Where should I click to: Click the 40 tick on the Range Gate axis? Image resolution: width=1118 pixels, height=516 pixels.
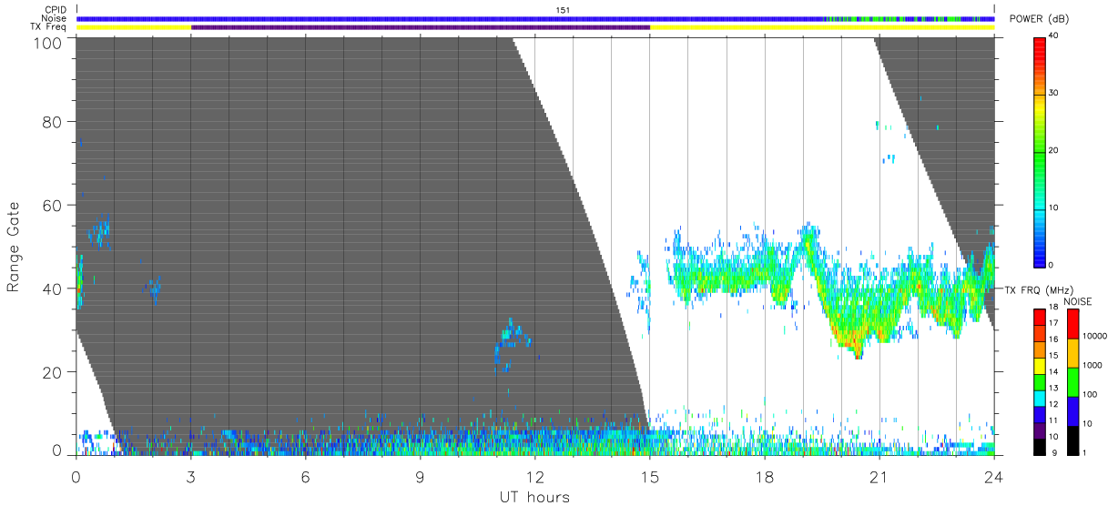click(52, 288)
